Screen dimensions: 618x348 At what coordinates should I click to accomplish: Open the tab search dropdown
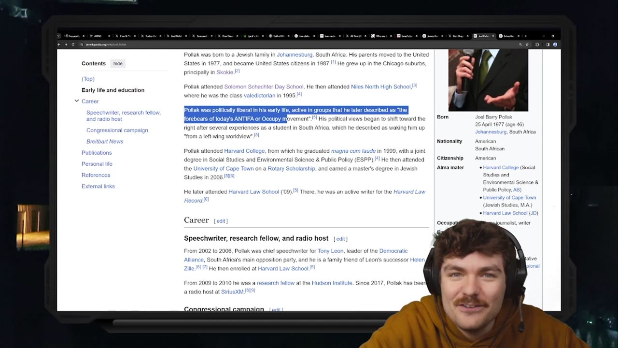[x=59, y=36]
